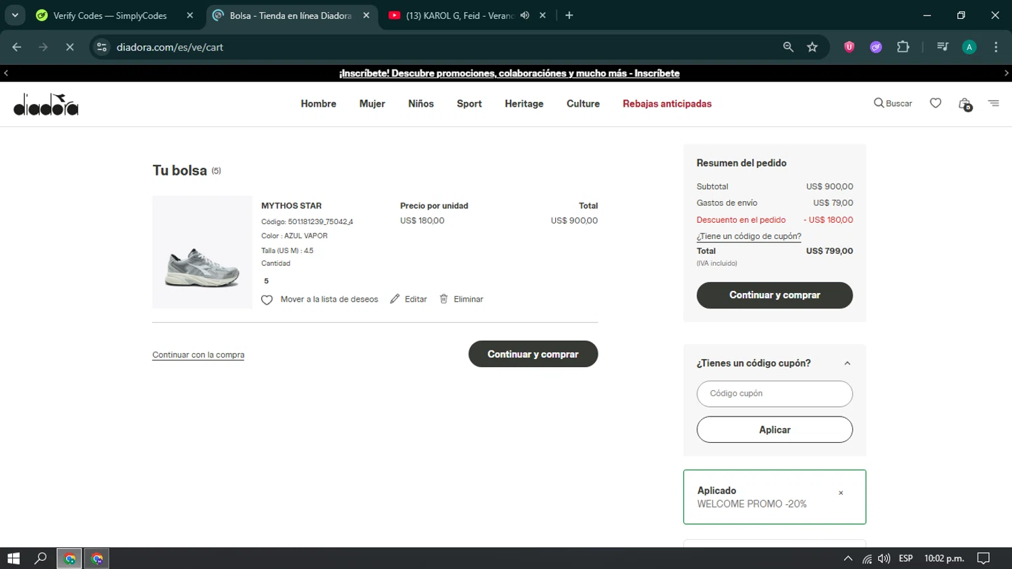1012x569 pixels.
Task: Focus the Código cupón input field
Action: click(775, 394)
